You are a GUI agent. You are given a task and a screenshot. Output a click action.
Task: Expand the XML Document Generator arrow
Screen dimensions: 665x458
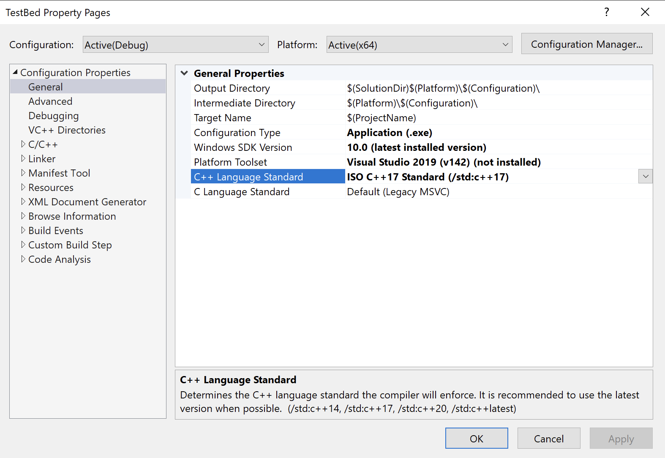pos(23,202)
